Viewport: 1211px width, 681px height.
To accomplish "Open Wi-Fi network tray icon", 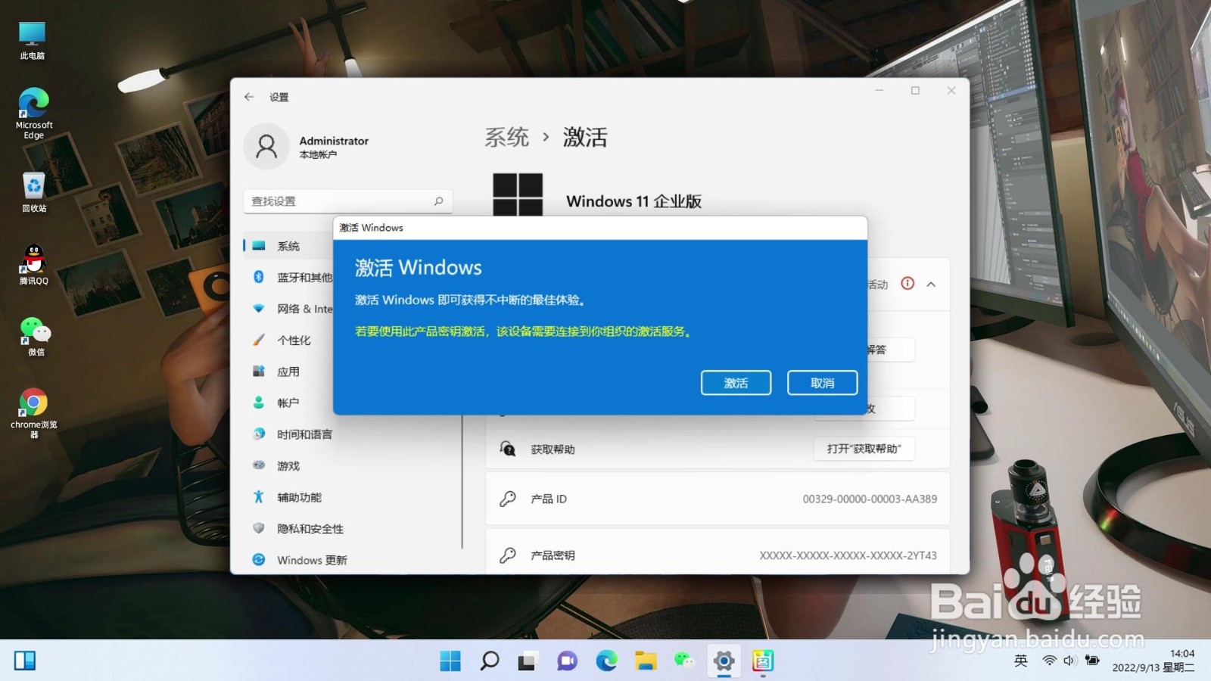I will [x=1049, y=661].
